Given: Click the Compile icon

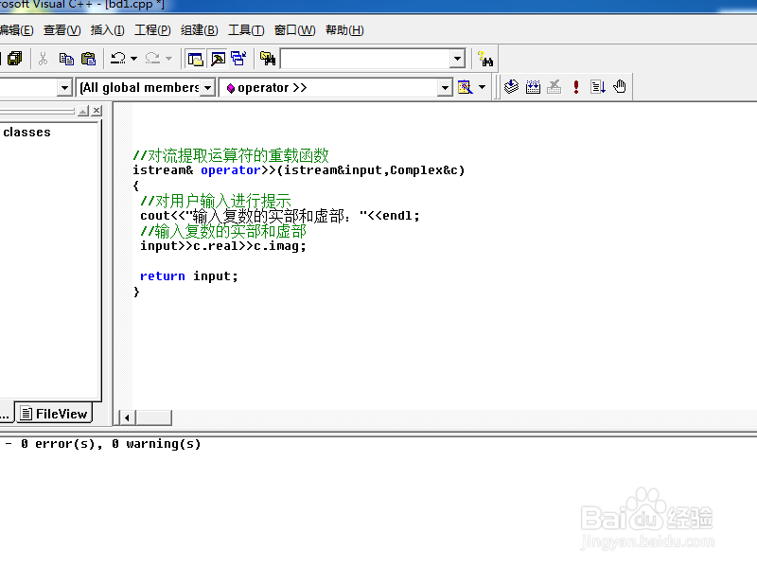Looking at the screenshot, I should click(511, 87).
